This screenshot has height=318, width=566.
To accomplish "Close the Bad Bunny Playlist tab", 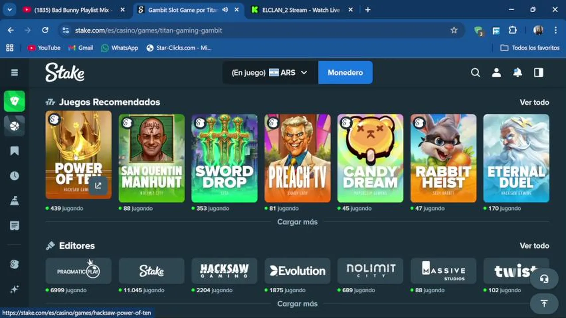I will pyautogui.click(x=123, y=10).
